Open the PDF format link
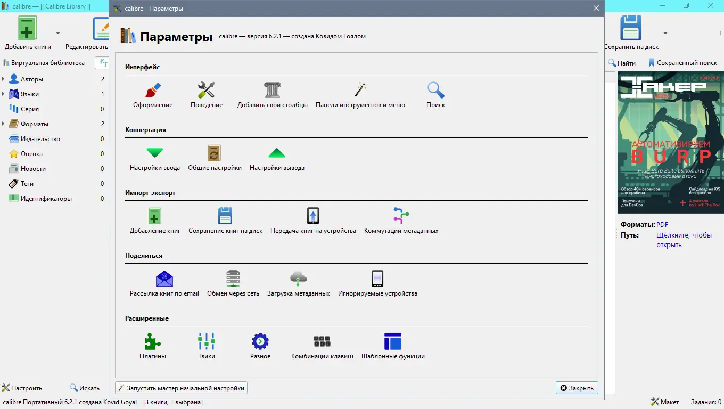Screen dimensions: 724x409 (662, 225)
